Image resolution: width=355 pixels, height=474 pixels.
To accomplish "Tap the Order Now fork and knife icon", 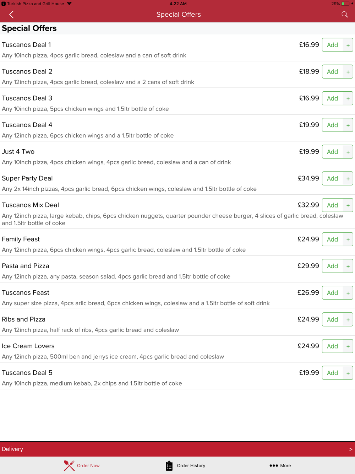I will pos(69,465).
